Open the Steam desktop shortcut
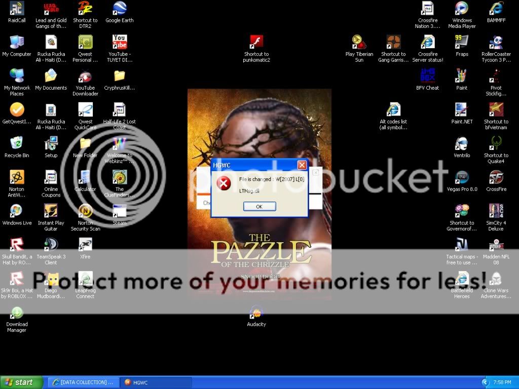 pyautogui.click(x=120, y=212)
